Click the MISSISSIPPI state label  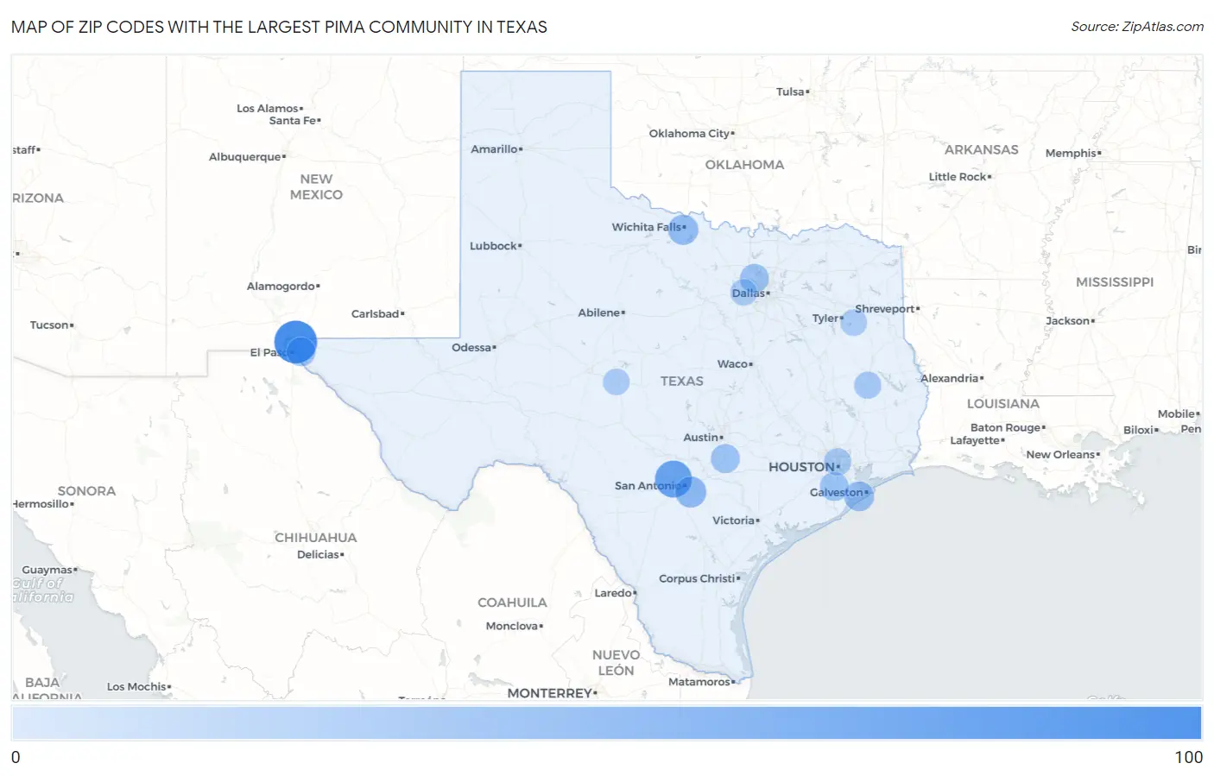(x=1115, y=282)
